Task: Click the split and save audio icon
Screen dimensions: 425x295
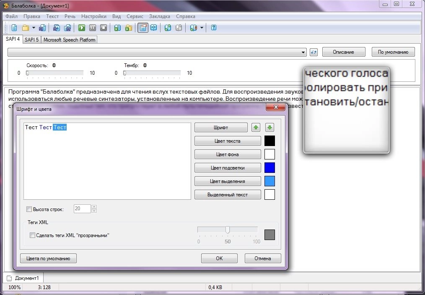Action: click(x=67, y=28)
